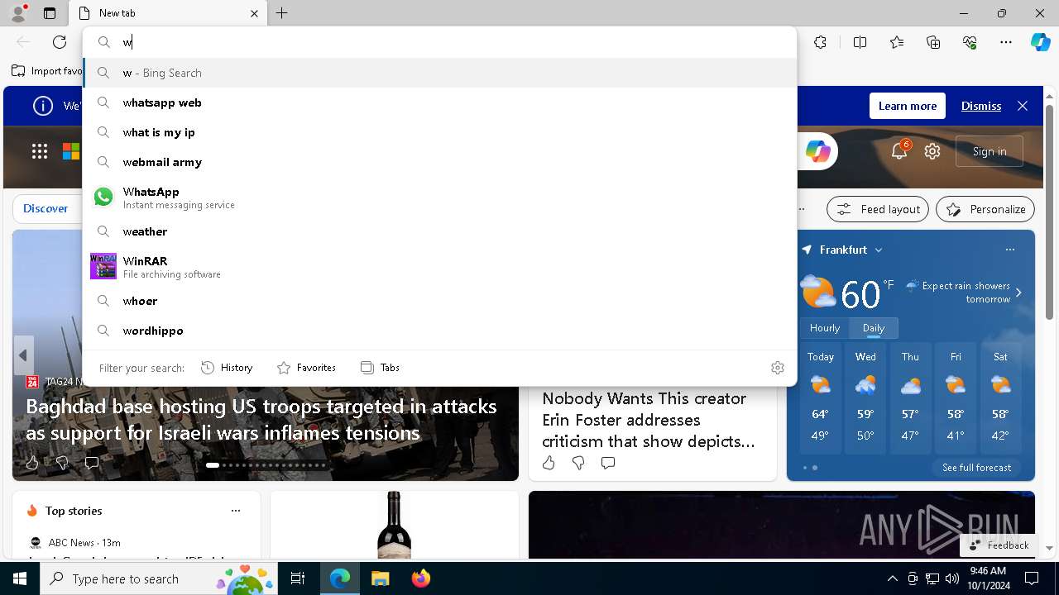Go to previous carousel slide arrow
1059x595 pixels.
[x=23, y=355]
